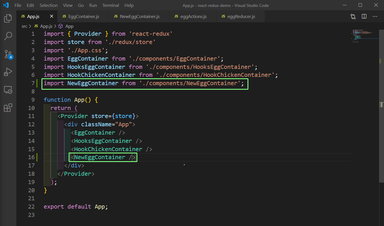Open the Go menu
Image resolution: width=384 pixels, height=226 pixels.
[81, 5]
